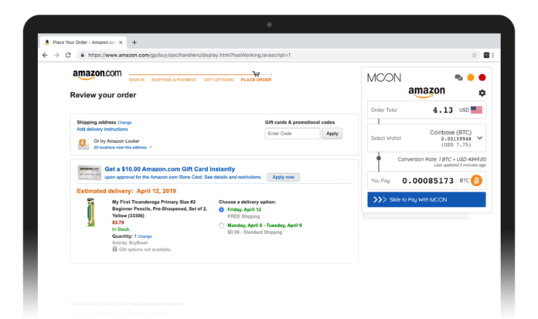Click the Conversion Rate text

click(442, 159)
